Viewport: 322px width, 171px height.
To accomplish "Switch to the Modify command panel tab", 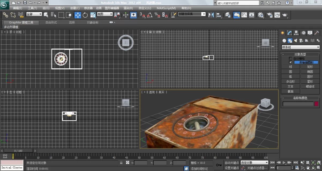I will click(x=289, y=33).
